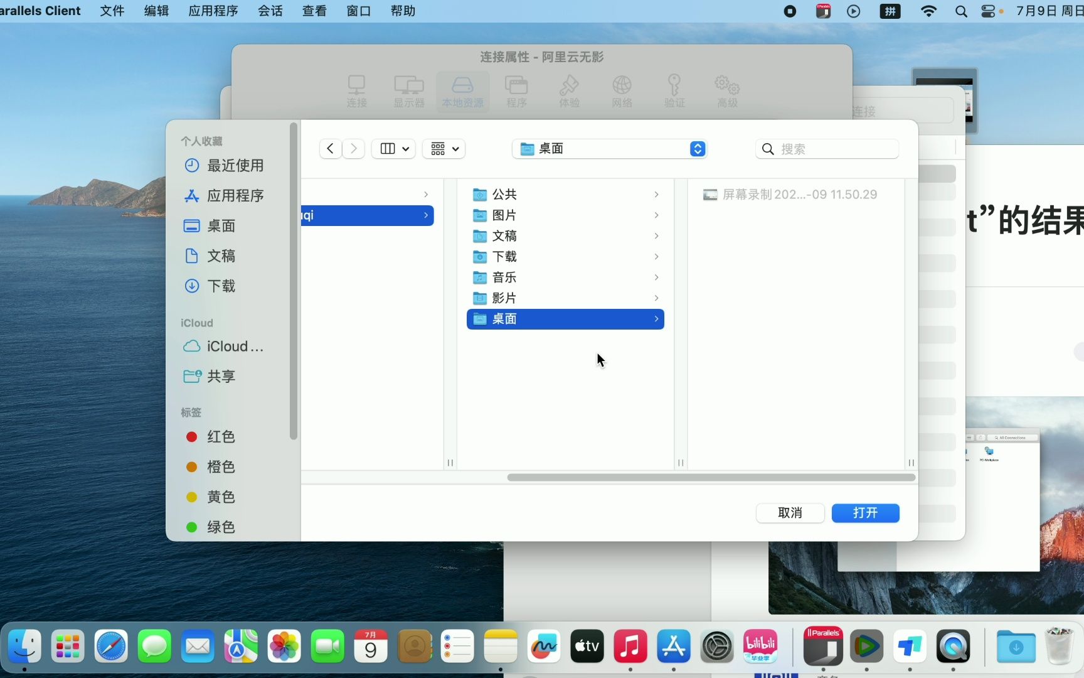Click the 搜索 search field
This screenshot has height=678, width=1084.
[827, 149]
